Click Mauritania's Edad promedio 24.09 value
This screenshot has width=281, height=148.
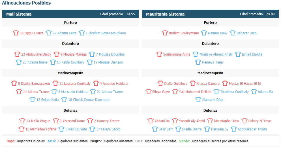coord(270,14)
